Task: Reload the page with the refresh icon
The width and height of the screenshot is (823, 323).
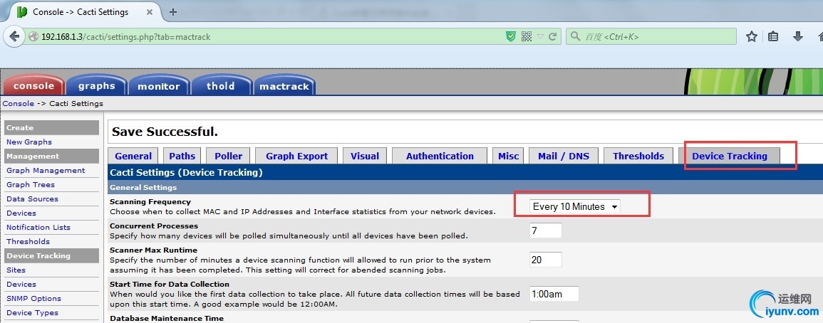Action: coord(552,37)
